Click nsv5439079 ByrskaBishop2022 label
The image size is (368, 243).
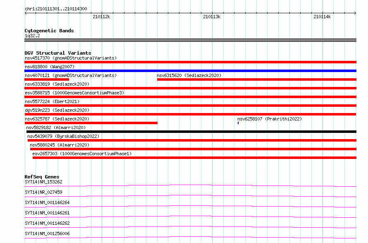[63, 136]
